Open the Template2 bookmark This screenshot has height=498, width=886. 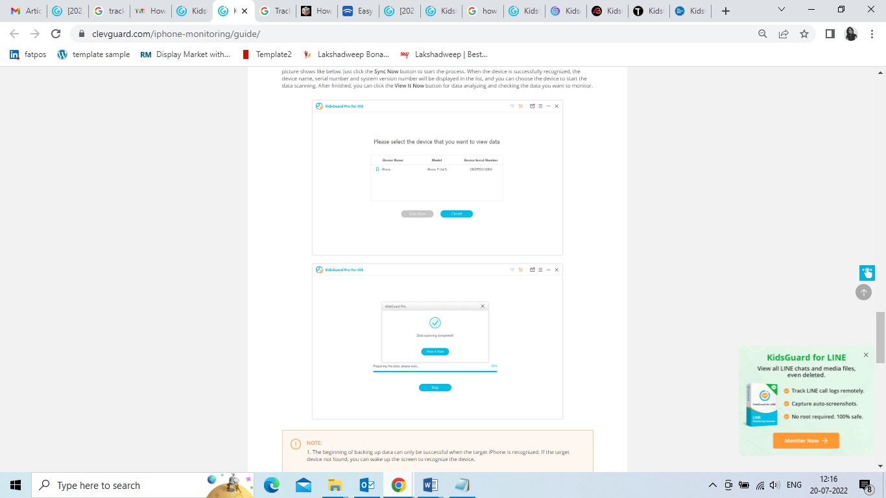(x=267, y=54)
